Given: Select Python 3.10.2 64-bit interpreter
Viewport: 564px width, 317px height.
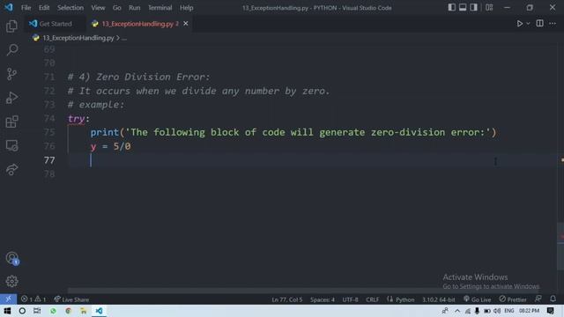Looking at the screenshot, I should pyautogui.click(x=439, y=299).
